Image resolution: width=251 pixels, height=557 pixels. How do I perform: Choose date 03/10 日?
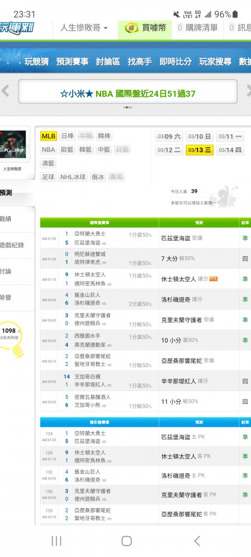pyautogui.click(x=200, y=136)
